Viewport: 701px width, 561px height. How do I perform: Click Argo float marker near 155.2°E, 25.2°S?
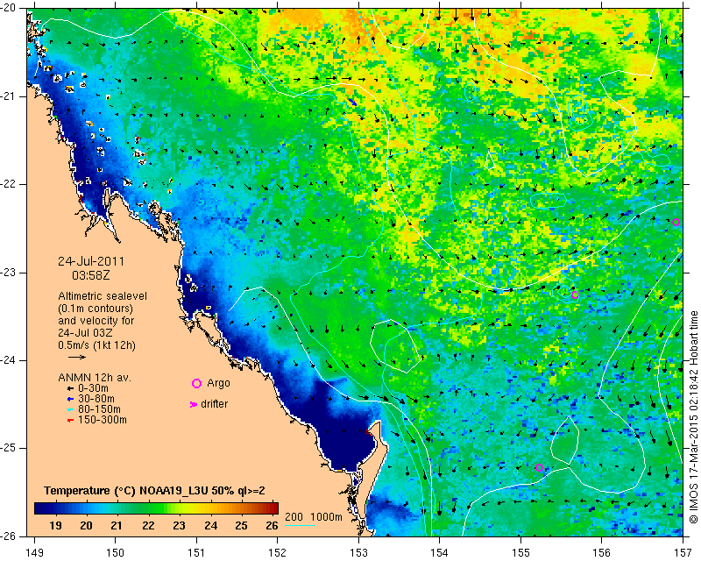click(539, 467)
